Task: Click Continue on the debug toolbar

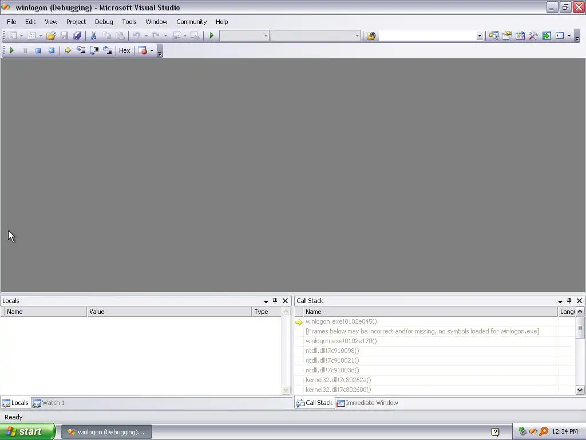Action: click(x=11, y=50)
